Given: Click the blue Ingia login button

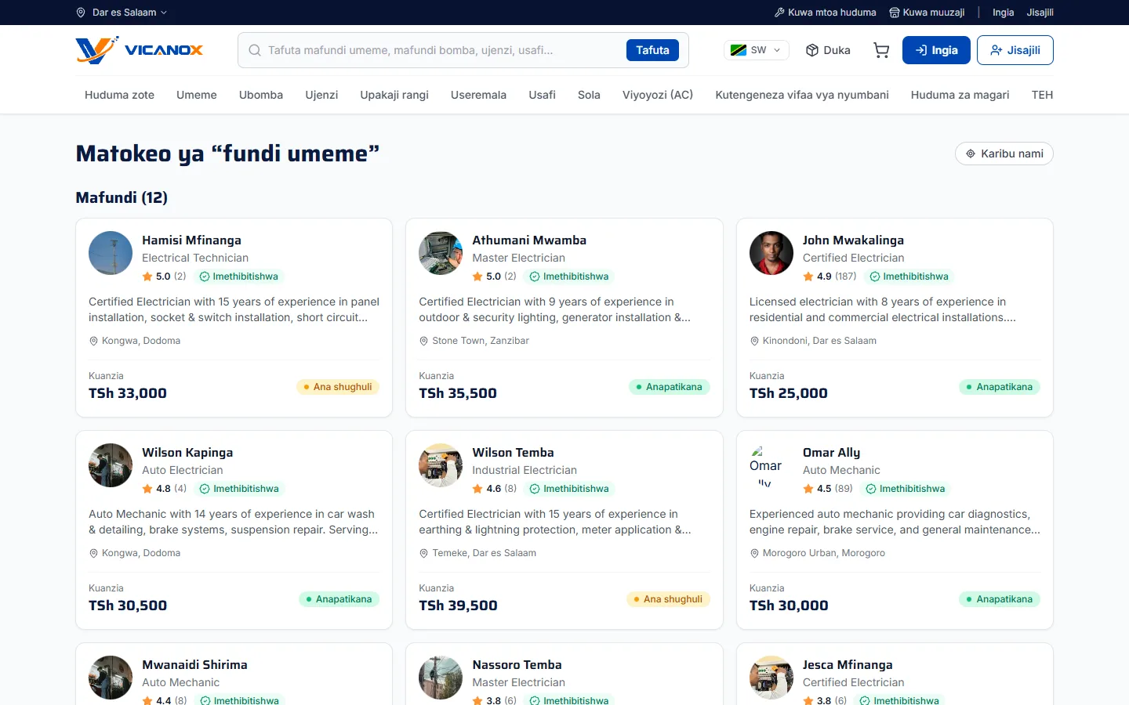Looking at the screenshot, I should pos(936,50).
